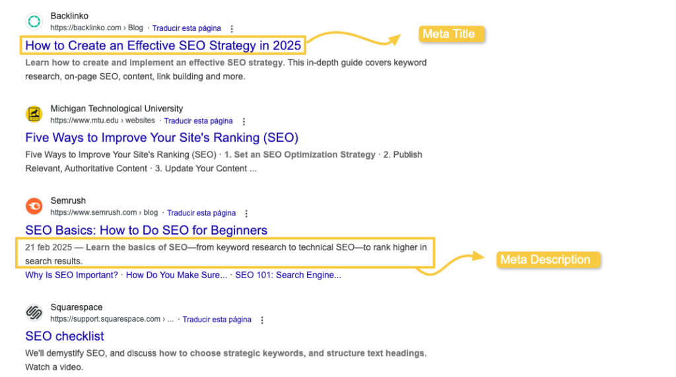
Task: Click URL 'https://www.mtu.edu › websites'
Action: pos(102,121)
